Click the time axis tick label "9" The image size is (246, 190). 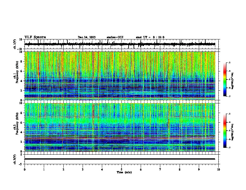tap(199, 170)
